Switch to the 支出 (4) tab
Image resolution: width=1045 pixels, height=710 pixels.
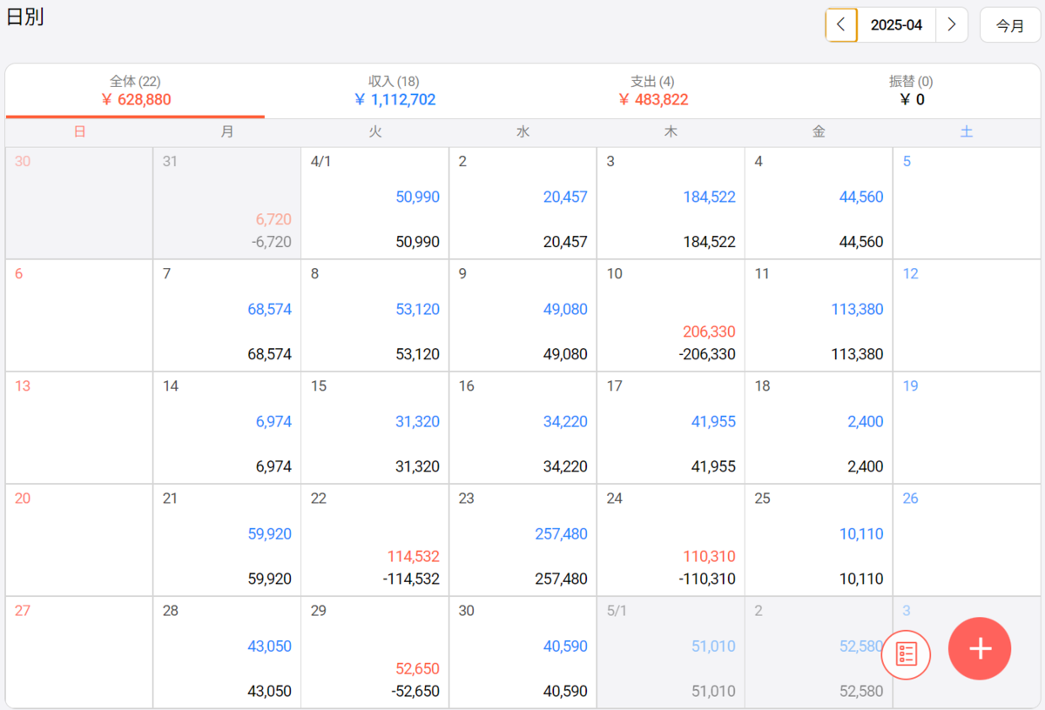tap(653, 90)
